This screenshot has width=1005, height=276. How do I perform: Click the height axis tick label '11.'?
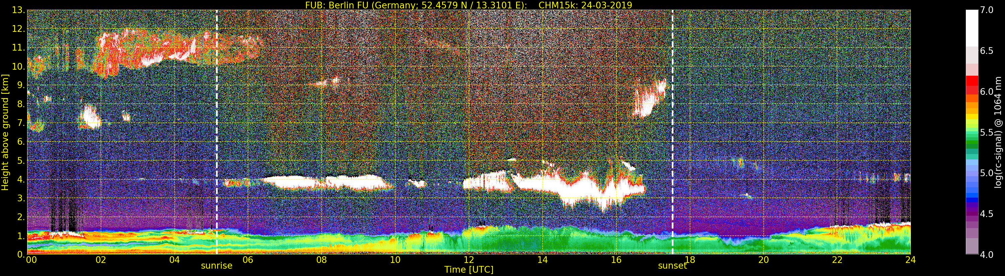pos(18,48)
